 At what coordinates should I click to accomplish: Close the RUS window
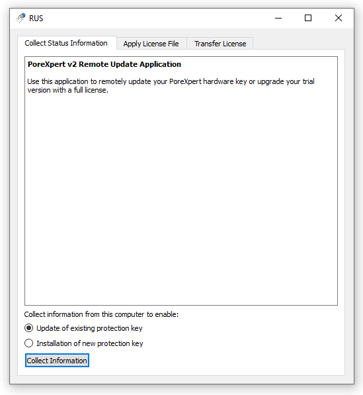pos(339,18)
